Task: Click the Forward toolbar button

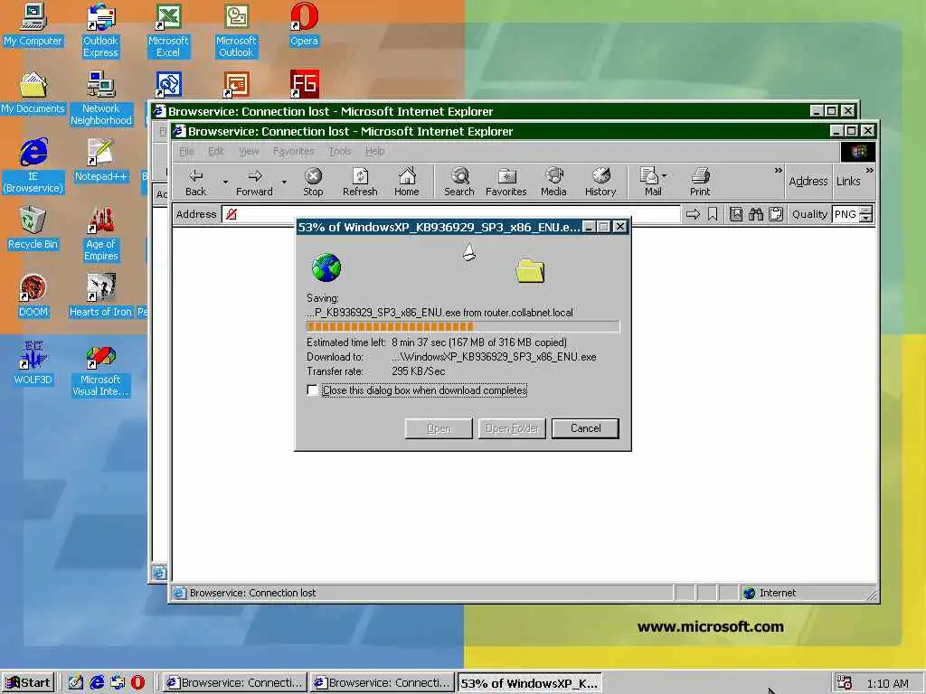Action: pos(254,182)
